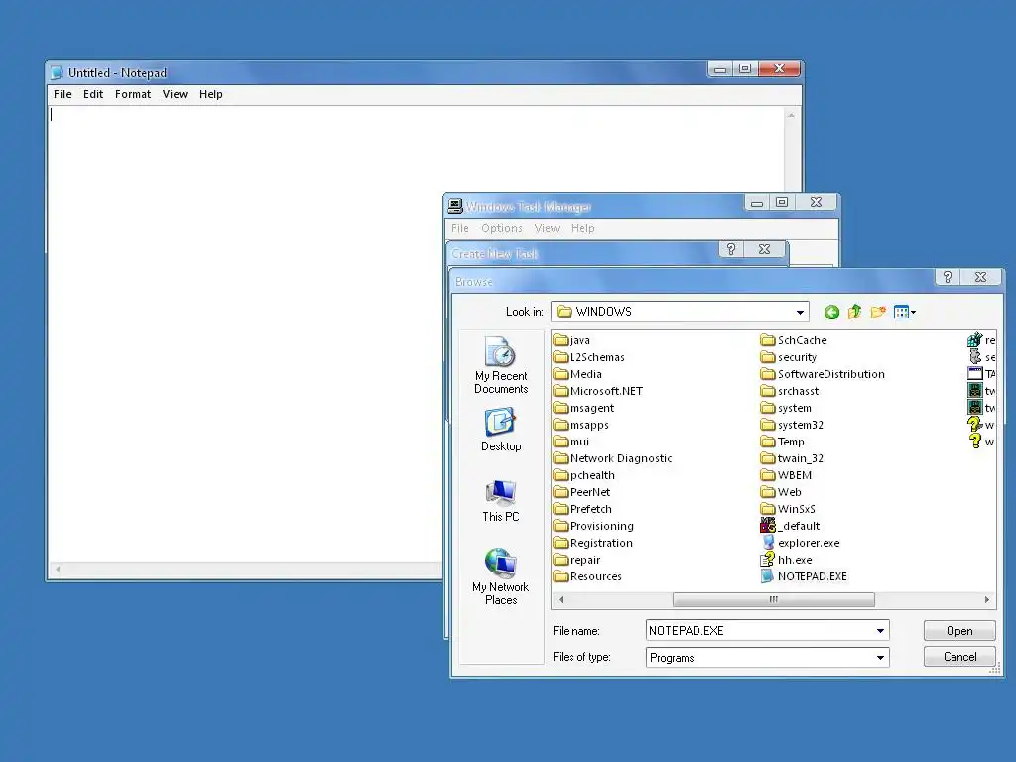Select the Registration folder
The image size is (1016, 762).
point(593,543)
